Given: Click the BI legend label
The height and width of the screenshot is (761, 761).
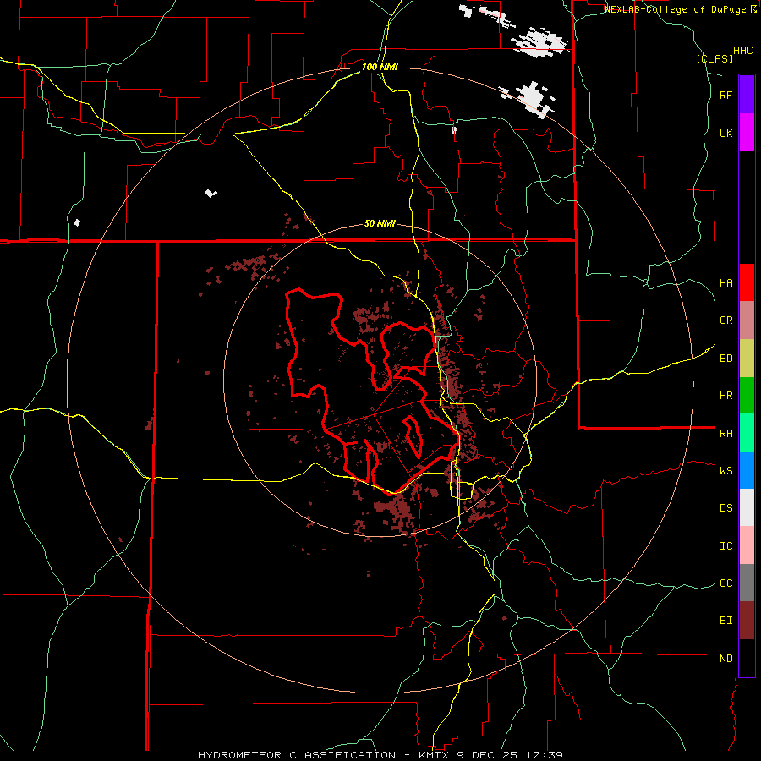Looking at the screenshot, I should coord(725,621).
